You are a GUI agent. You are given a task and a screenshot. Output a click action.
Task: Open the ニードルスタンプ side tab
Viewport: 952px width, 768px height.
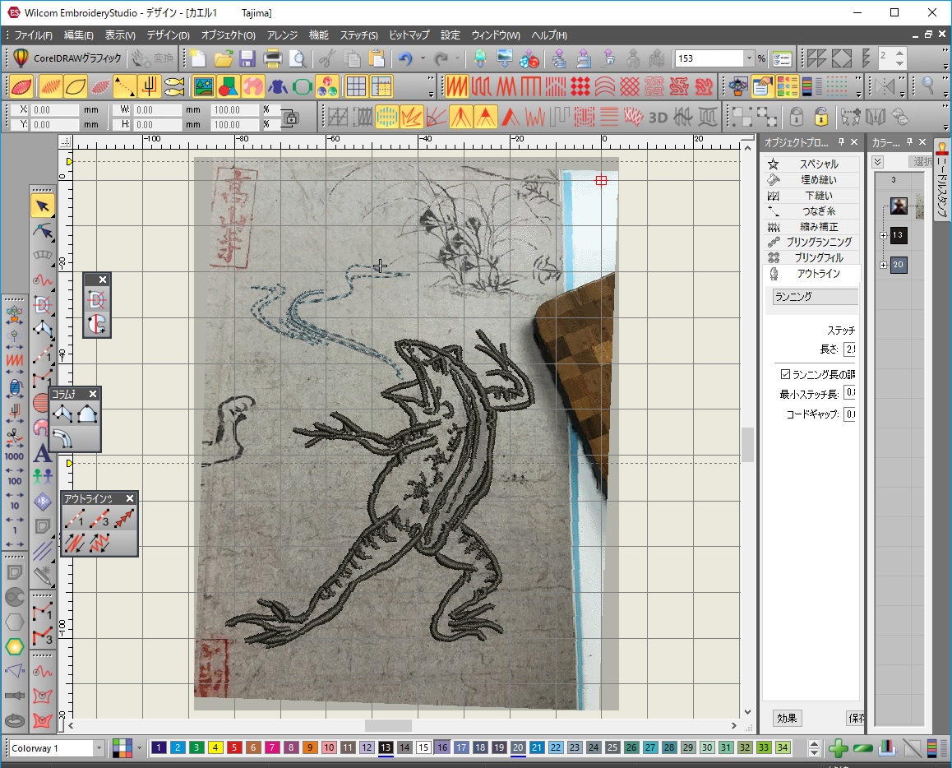tap(942, 181)
